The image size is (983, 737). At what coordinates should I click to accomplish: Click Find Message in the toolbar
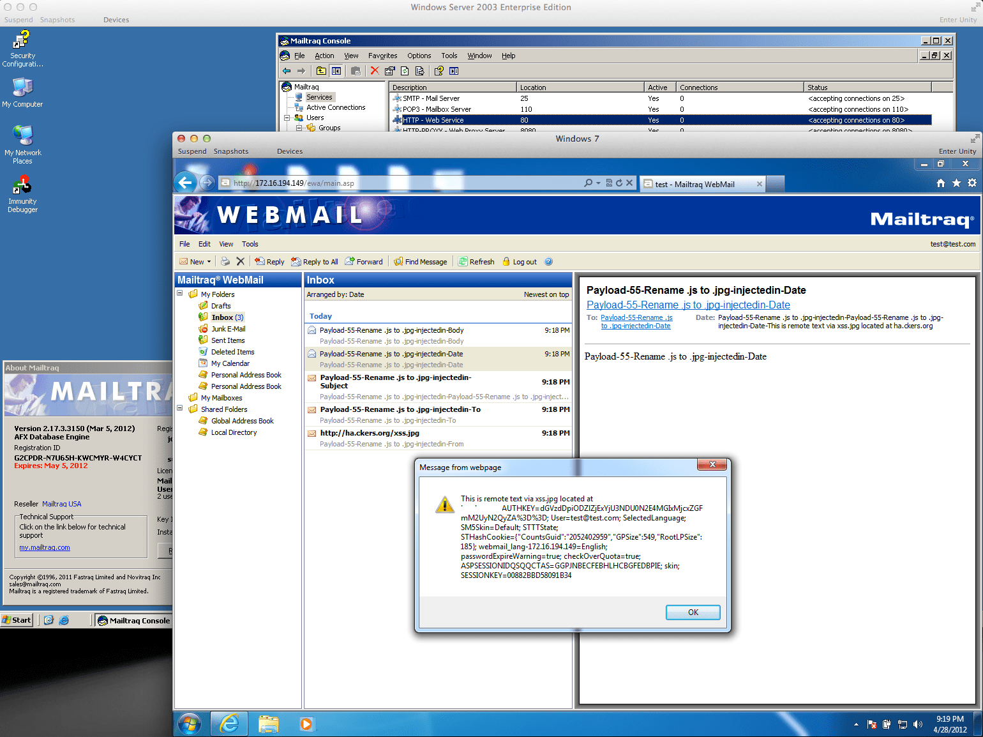(421, 262)
